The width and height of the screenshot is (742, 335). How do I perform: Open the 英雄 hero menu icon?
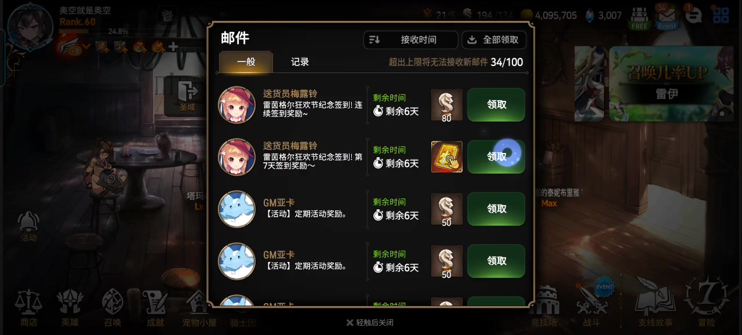[70, 308]
